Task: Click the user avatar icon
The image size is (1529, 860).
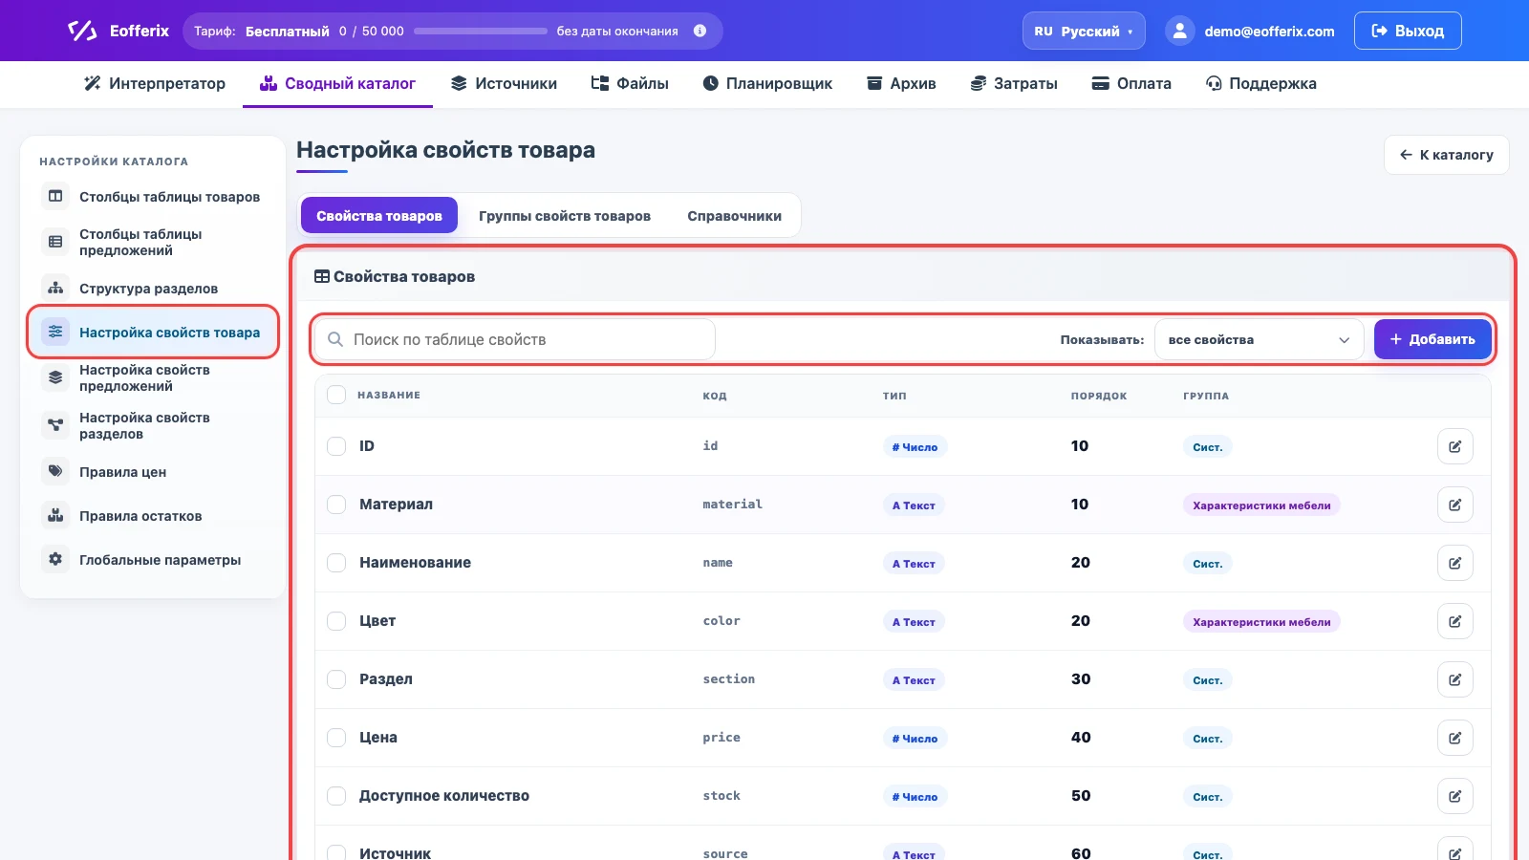Action: click(1180, 31)
